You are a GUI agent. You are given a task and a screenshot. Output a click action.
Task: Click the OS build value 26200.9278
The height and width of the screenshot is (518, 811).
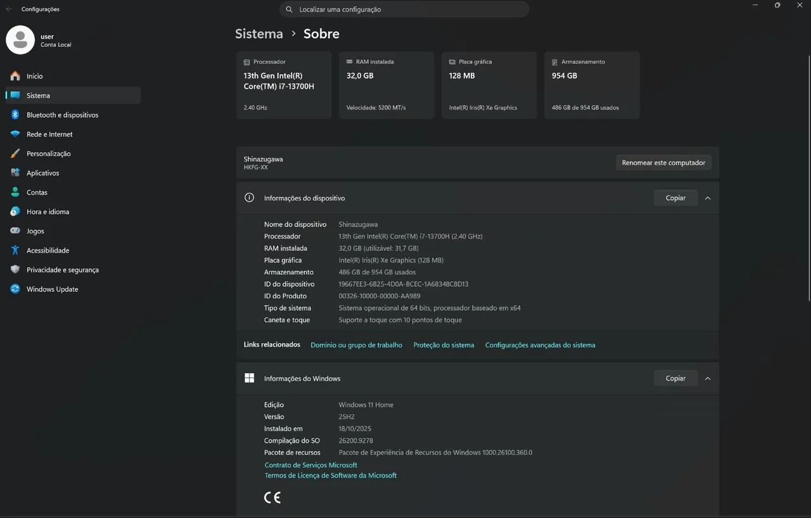click(x=356, y=441)
